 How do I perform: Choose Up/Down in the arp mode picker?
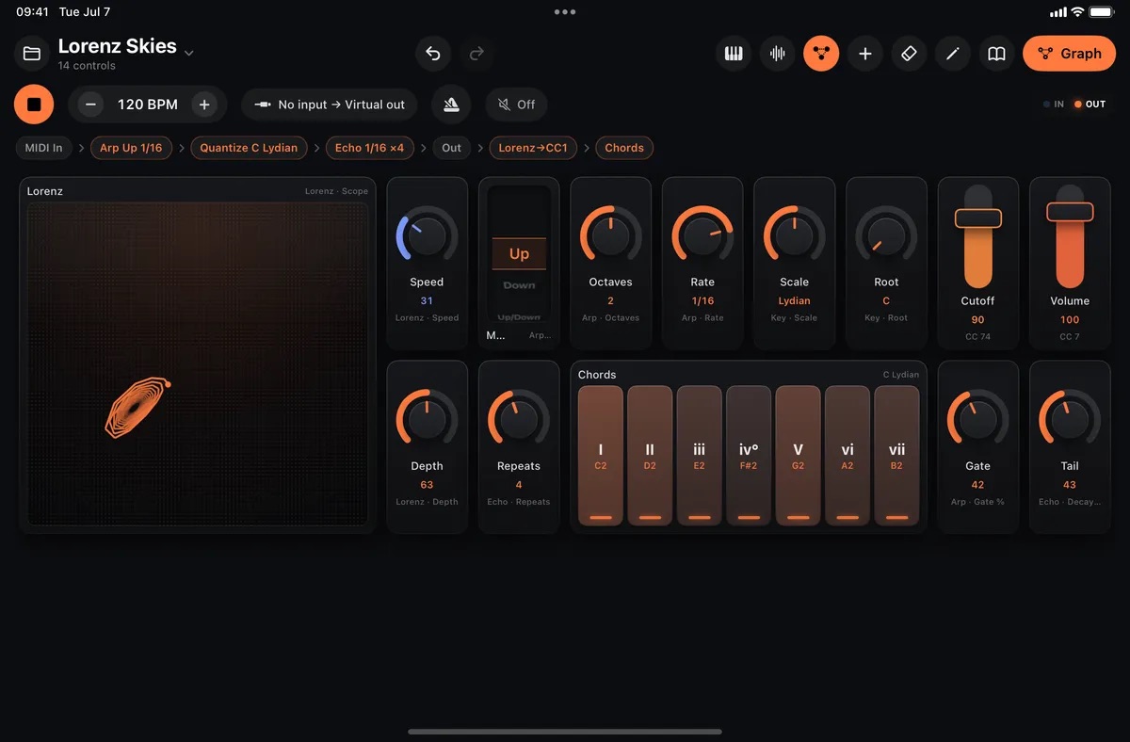coord(519,317)
